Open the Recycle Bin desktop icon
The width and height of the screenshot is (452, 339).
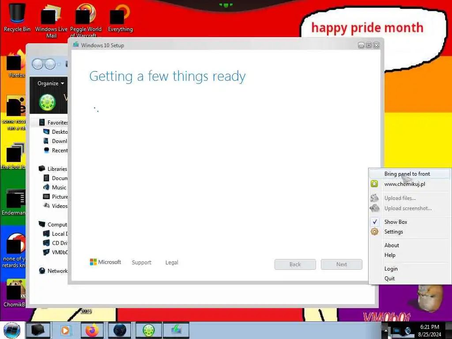pyautogui.click(x=17, y=17)
